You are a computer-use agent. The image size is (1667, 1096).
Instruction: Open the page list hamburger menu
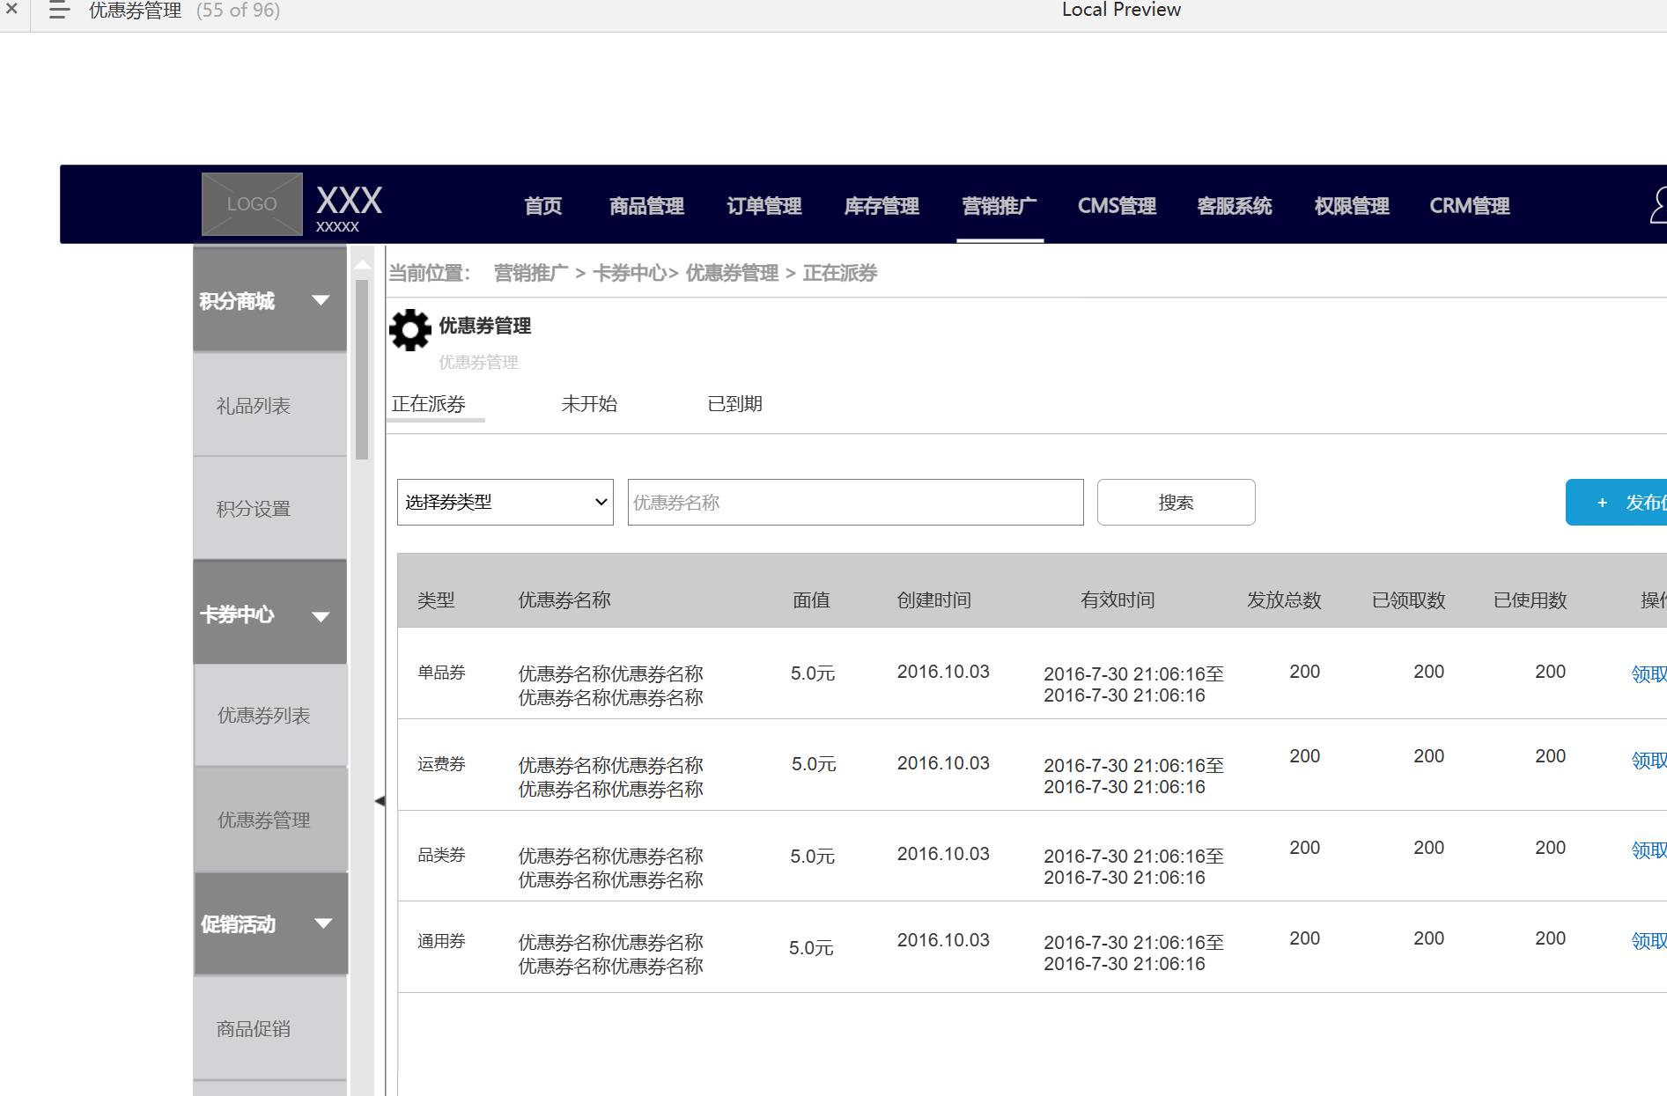pyautogui.click(x=59, y=11)
